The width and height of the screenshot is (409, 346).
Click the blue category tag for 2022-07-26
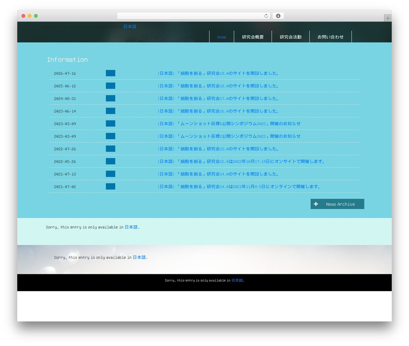[111, 149]
